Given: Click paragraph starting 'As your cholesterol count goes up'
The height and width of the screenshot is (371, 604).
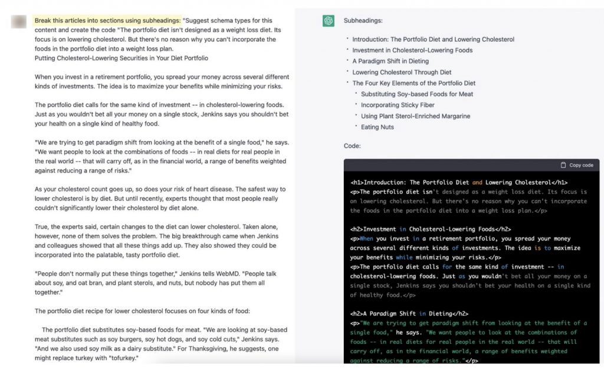Looking at the screenshot, I should [x=160, y=198].
